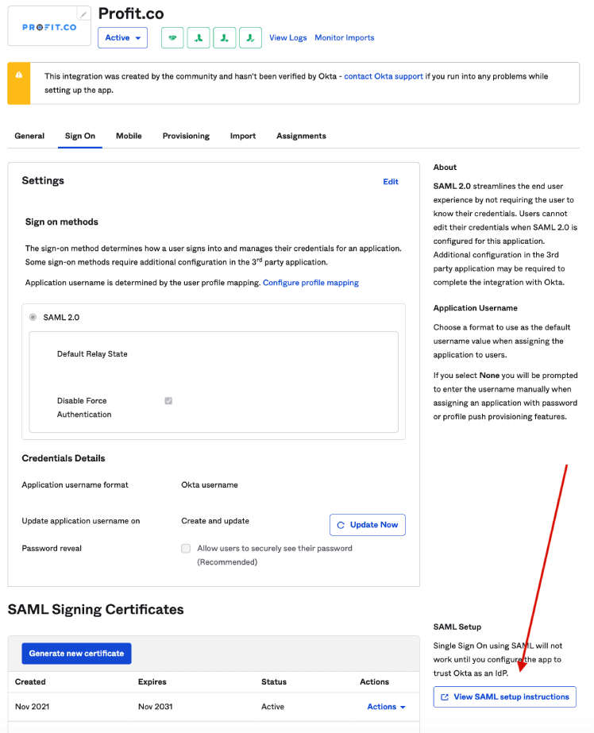
Task: Click the fourth green user checkmark icon
Action: (250, 38)
